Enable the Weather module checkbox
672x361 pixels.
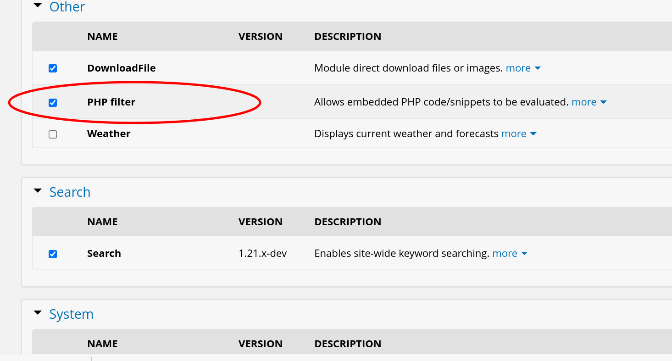(53, 134)
